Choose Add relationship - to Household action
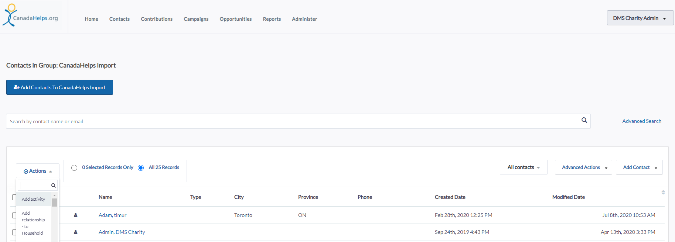This screenshot has height=242, width=675. (34, 223)
